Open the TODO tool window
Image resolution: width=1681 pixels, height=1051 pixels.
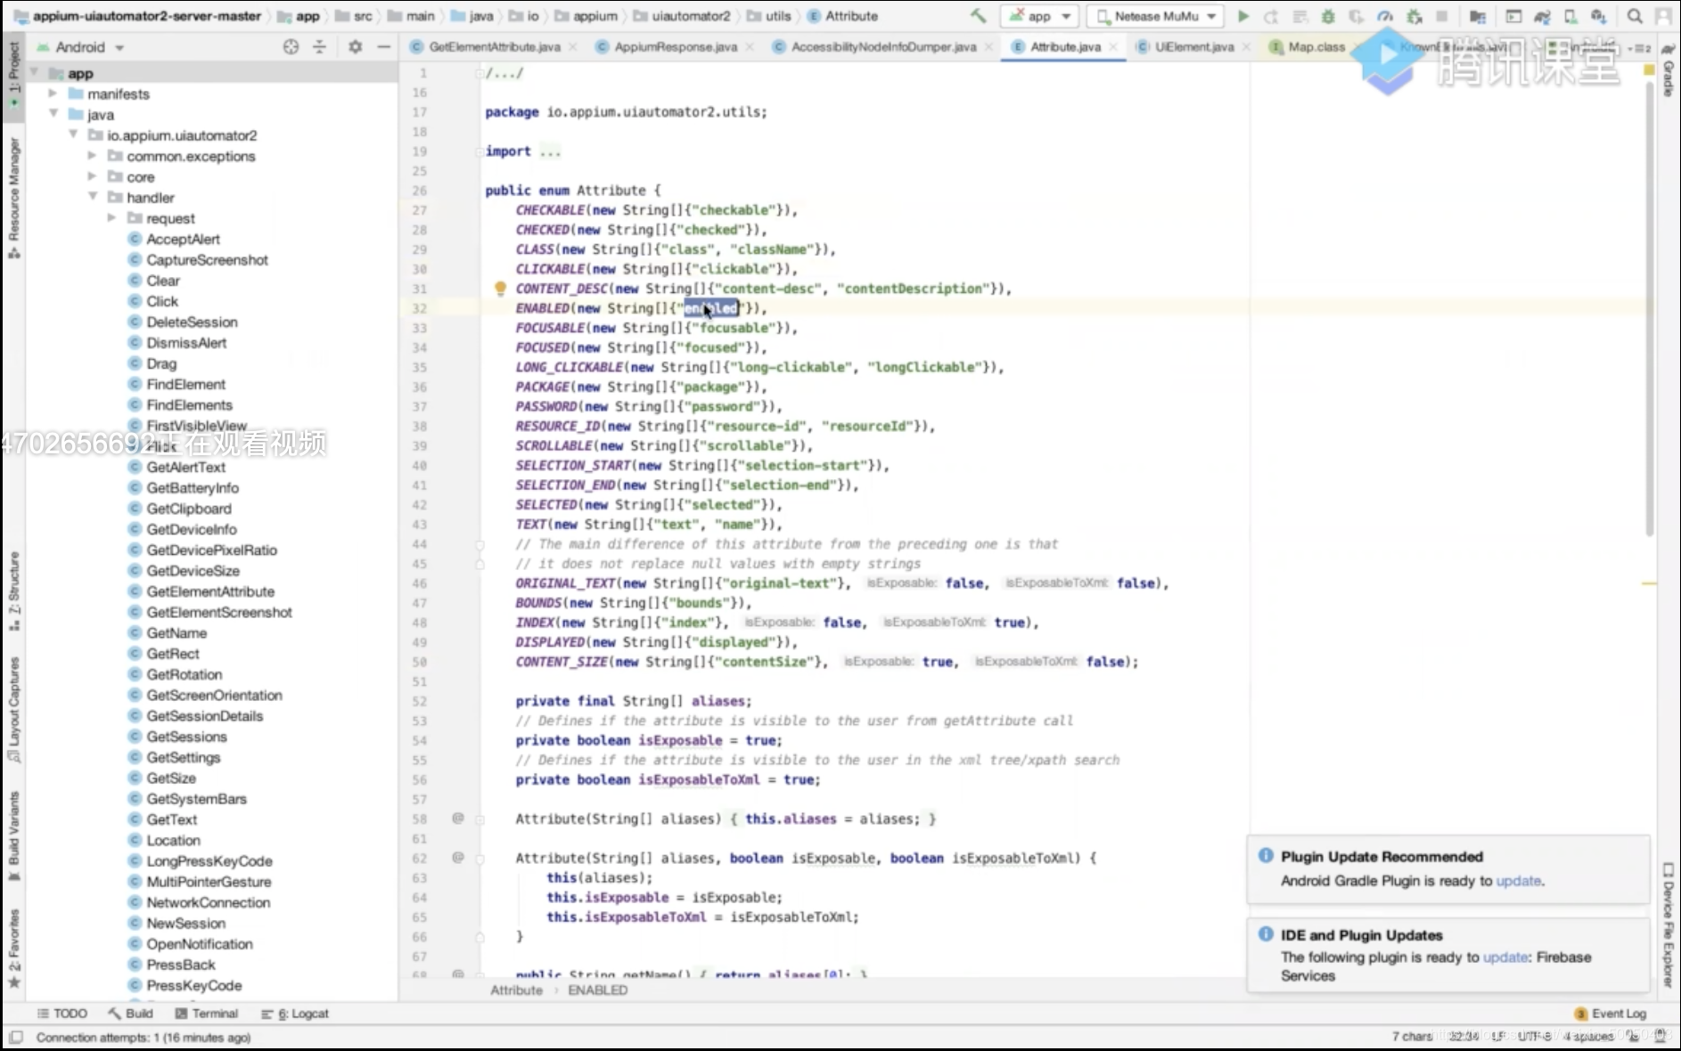coord(62,1014)
